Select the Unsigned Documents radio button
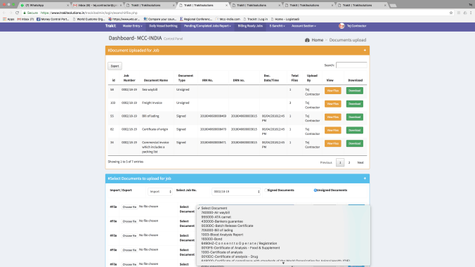The width and height of the screenshot is (475, 267). point(315,190)
